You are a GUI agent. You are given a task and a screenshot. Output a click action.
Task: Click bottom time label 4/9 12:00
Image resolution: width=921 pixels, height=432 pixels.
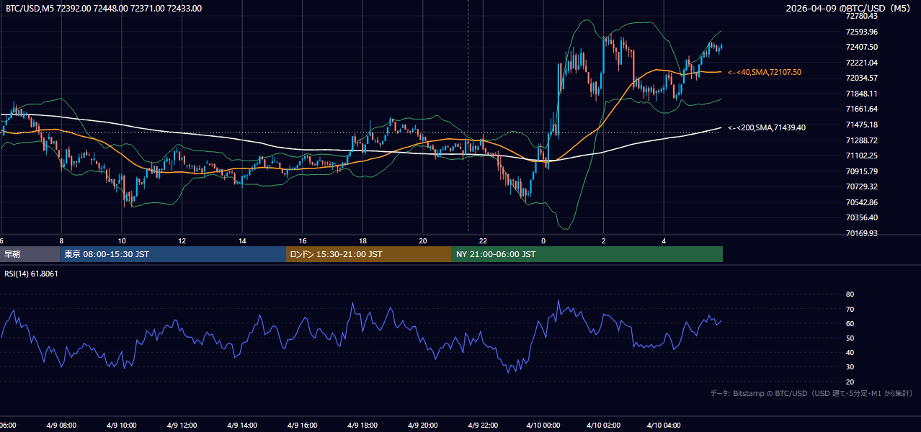tap(182, 426)
